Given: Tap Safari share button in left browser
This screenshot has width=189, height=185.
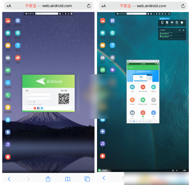Looking at the screenshot, I should tap(48, 179).
